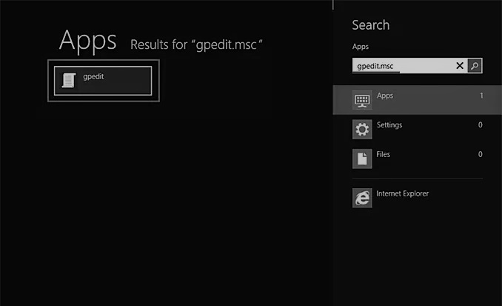Image resolution: width=502 pixels, height=306 pixels.
Task: Select the Apps search category icon
Action: [x=362, y=100]
